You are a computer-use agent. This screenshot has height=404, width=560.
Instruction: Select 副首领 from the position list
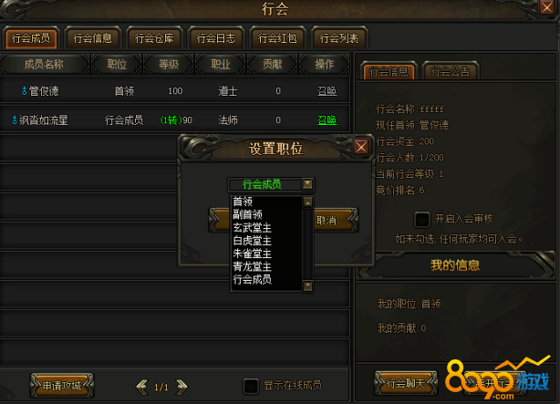tap(247, 214)
